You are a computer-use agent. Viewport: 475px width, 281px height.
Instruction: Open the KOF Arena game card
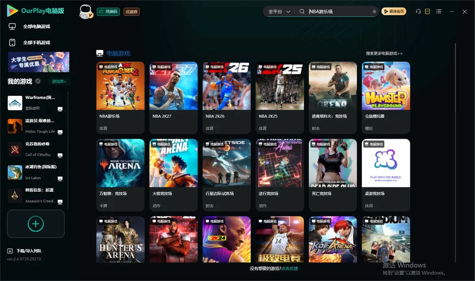(x=332, y=239)
